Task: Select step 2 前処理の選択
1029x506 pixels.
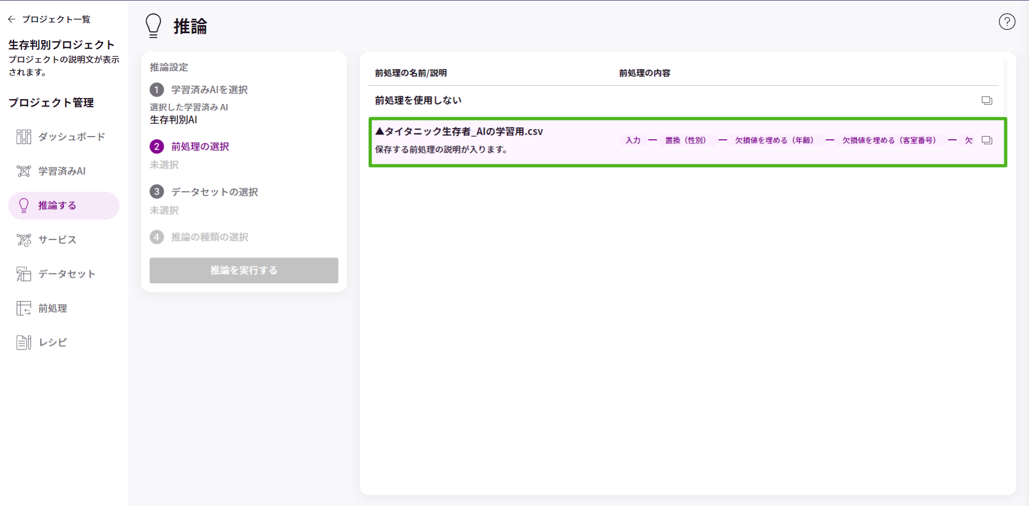Action: 190,147
